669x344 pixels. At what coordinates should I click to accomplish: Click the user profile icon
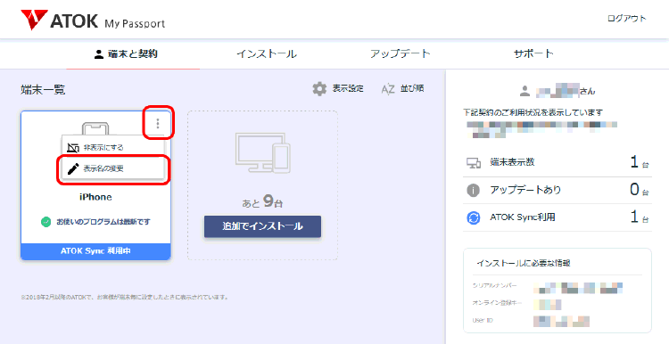[524, 91]
